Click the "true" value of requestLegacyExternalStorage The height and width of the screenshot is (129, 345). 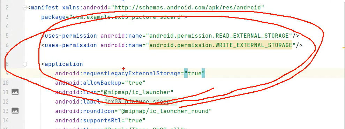(x=195, y=74)
